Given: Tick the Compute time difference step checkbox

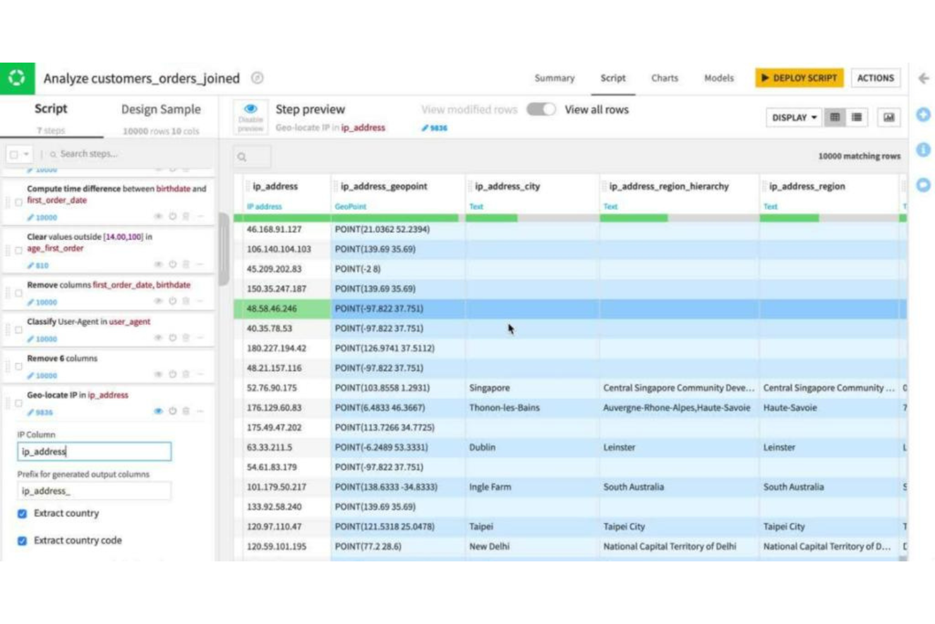Looking at the screenshot, I should pos(18,202).
